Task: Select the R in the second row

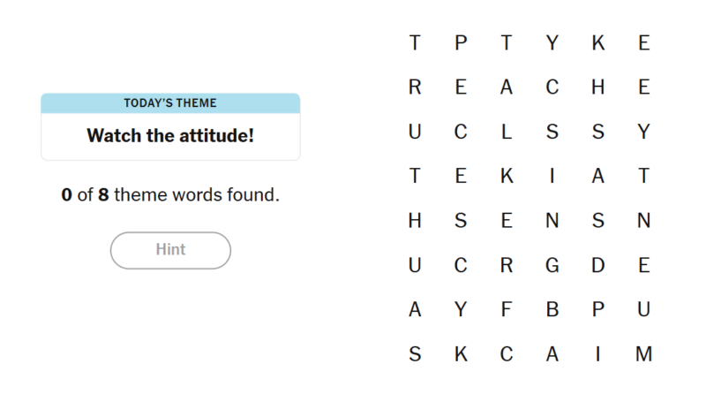Action: point(415,87)
